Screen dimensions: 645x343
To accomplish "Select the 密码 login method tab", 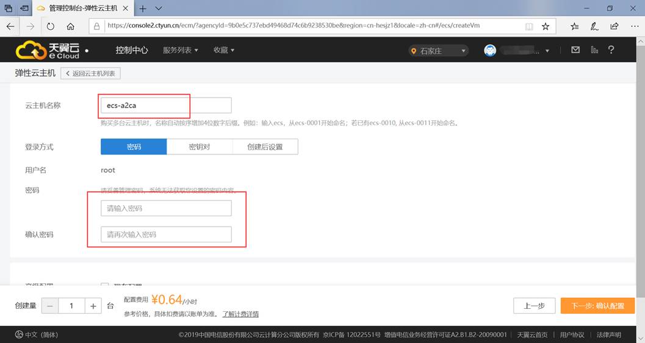I will point(134,147).
